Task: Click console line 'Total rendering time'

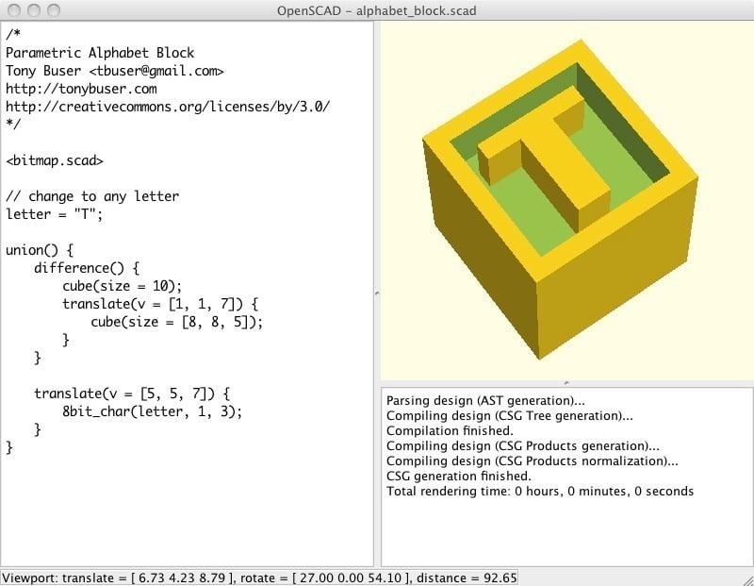Action: [540, 491]
